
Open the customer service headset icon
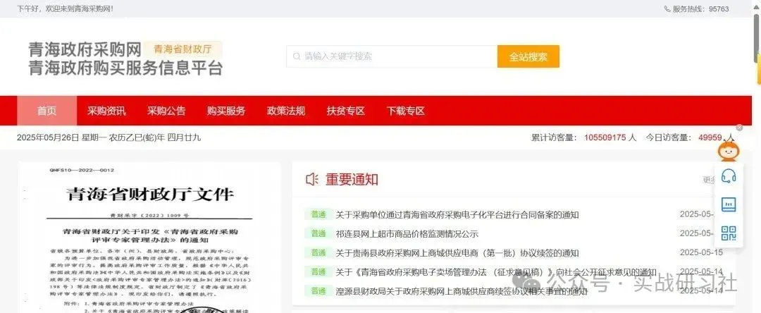click(729, 176)
